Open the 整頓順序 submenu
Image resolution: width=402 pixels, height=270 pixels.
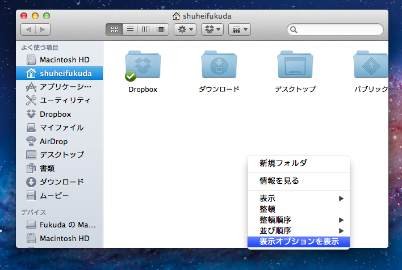click(299, 220)
